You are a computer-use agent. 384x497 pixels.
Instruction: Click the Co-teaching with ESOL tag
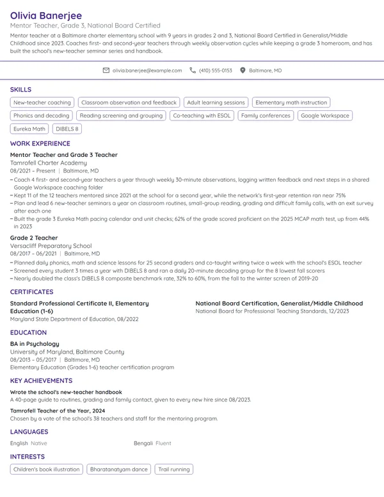tap(202, 116)
